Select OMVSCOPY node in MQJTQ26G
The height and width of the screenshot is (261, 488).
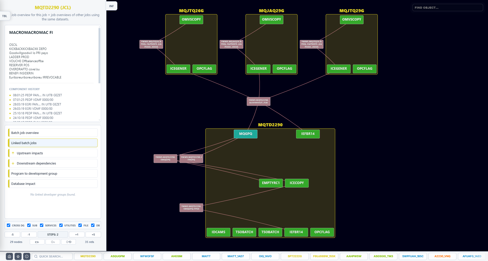pos(191,20)
